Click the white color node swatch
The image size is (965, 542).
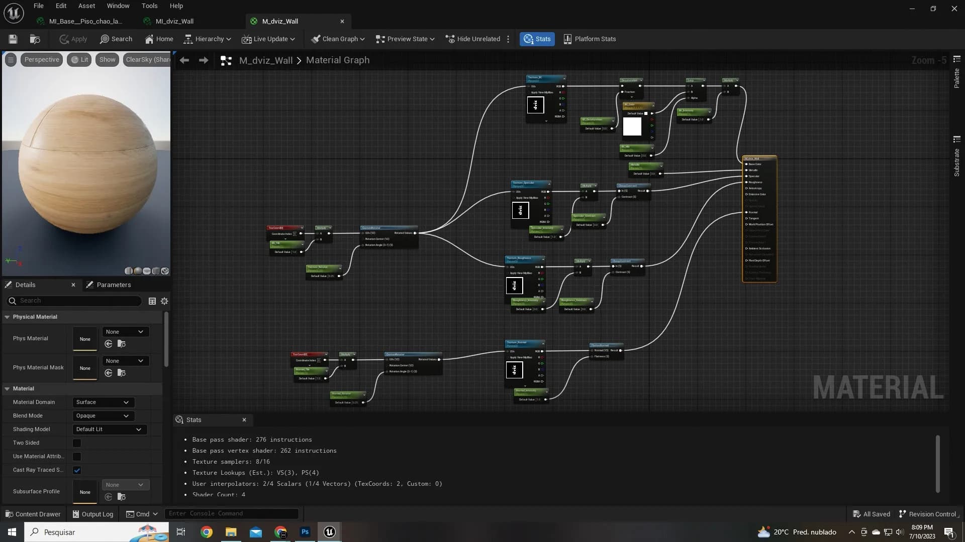point(632,127)
